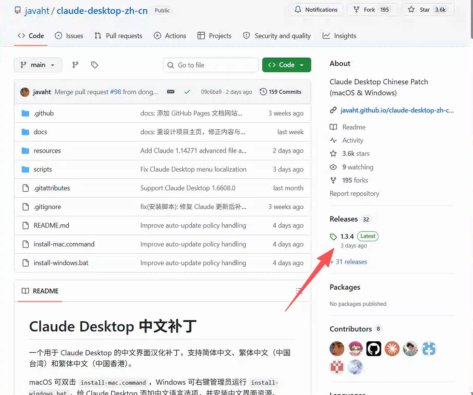Open the tags icon beside branches
The width and height of the screenshot is (473, 395).
point(95,65)
